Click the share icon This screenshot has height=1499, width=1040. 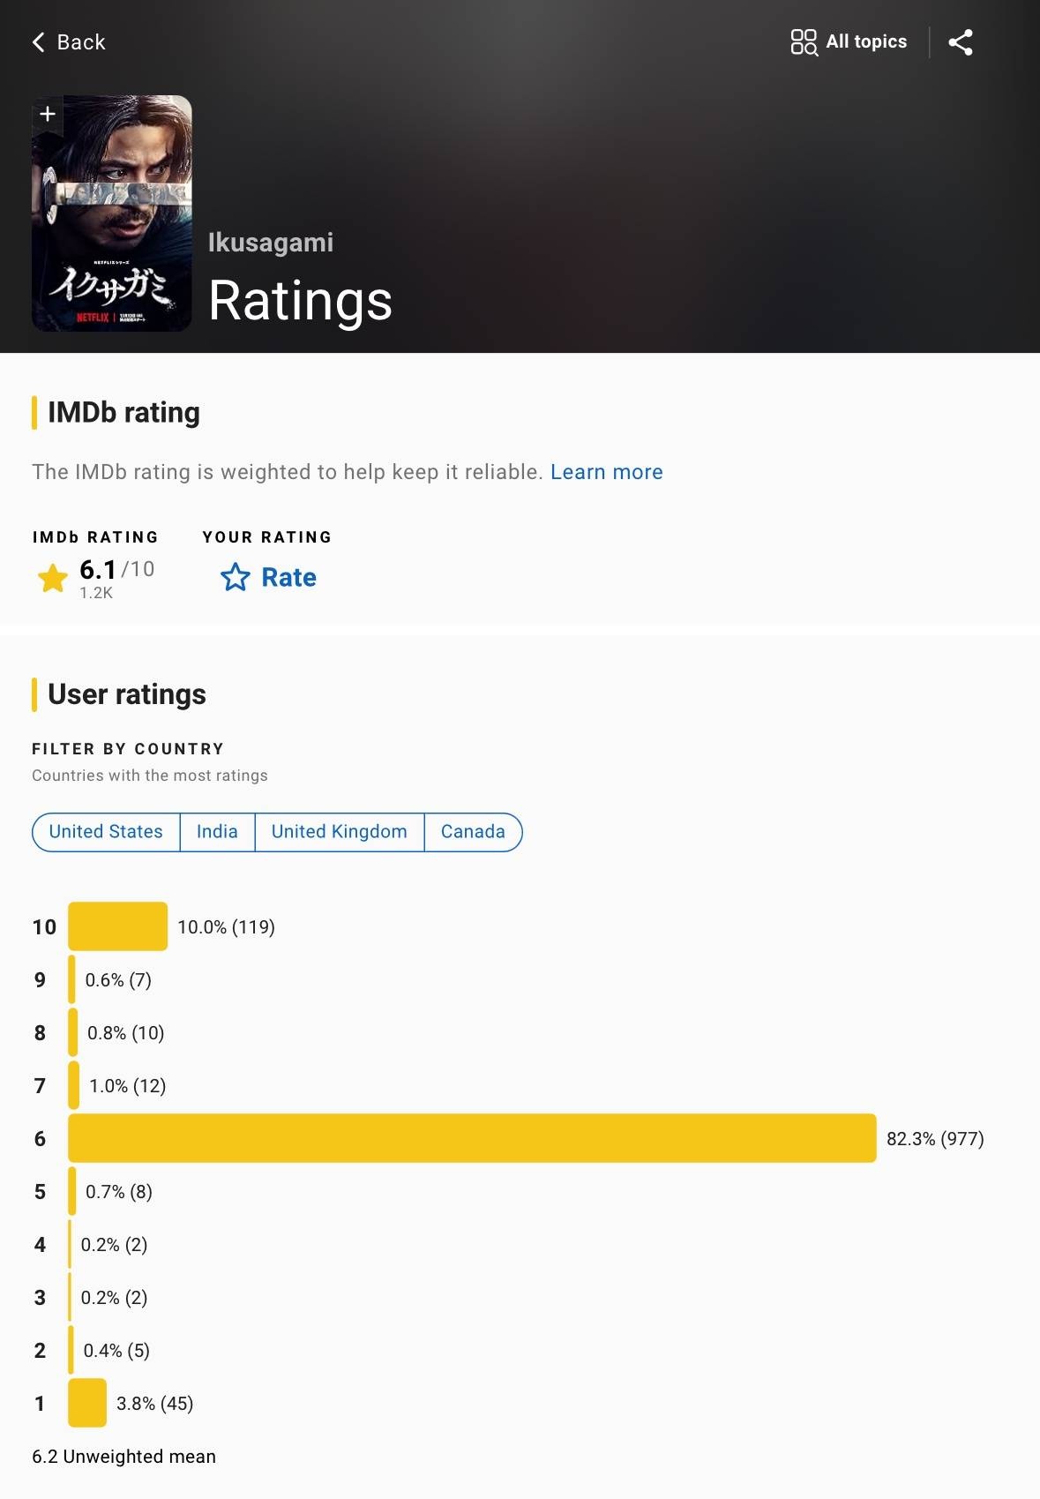(961, 42)
